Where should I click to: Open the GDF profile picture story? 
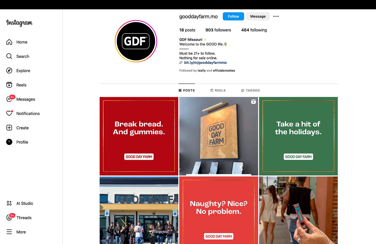click(x=136, y=41)
